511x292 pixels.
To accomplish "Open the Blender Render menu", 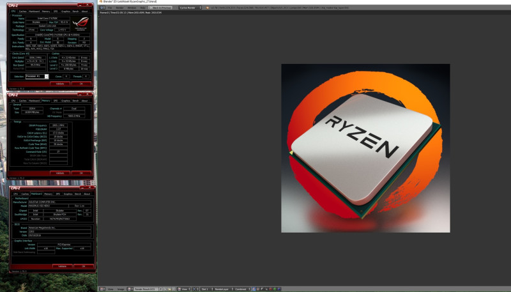I will coord(119,8).
